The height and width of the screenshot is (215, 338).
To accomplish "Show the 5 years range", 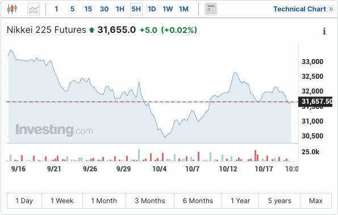I will (279, 201).
